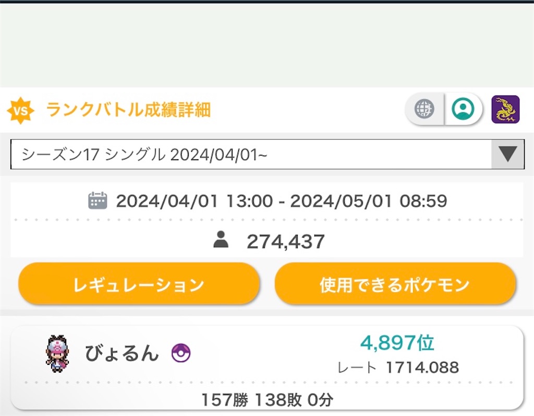Expand the シーズン17 シングル selector

click(261, 154)
